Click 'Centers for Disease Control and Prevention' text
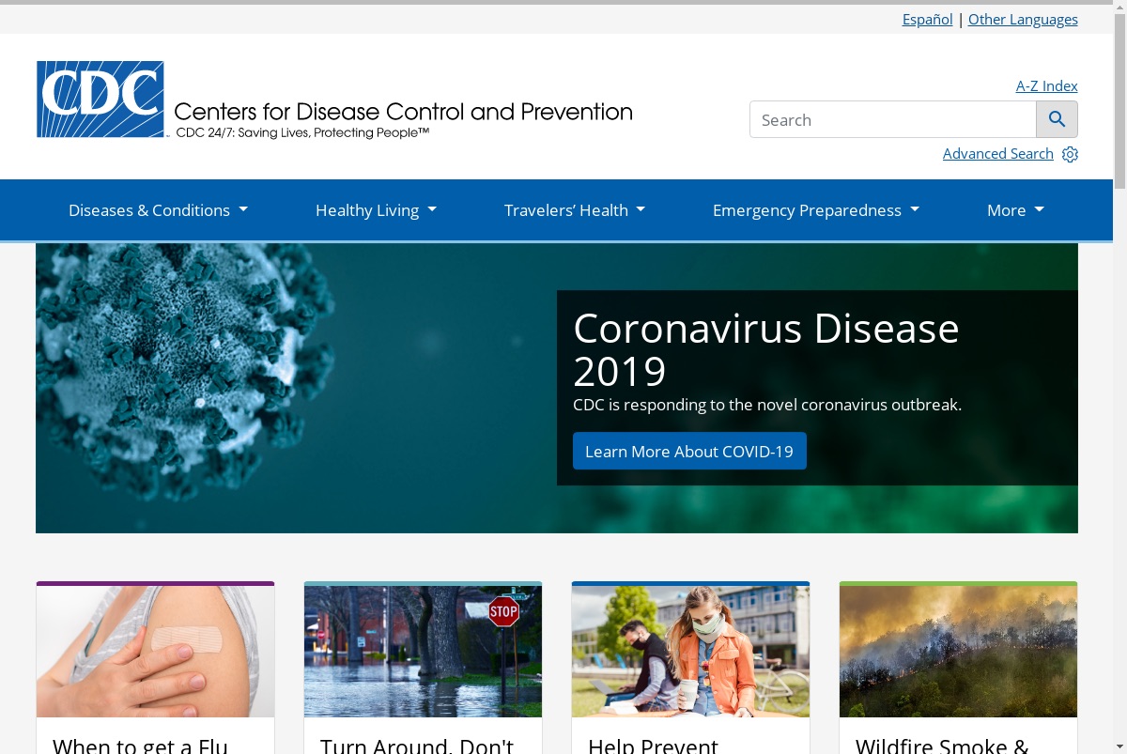 coord(403,112)
